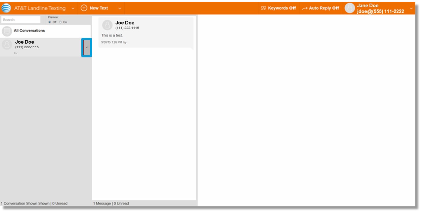This screenshot has height=212, width=421.
Task: Click into the Search field
Action: pos(21,19)
